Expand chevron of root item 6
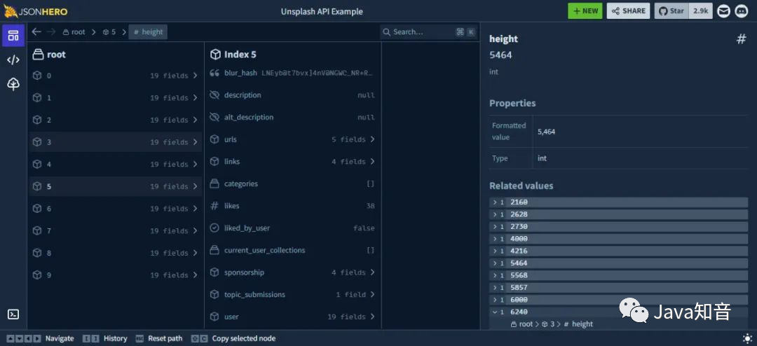The image size is (757, 346). (195, 209)
